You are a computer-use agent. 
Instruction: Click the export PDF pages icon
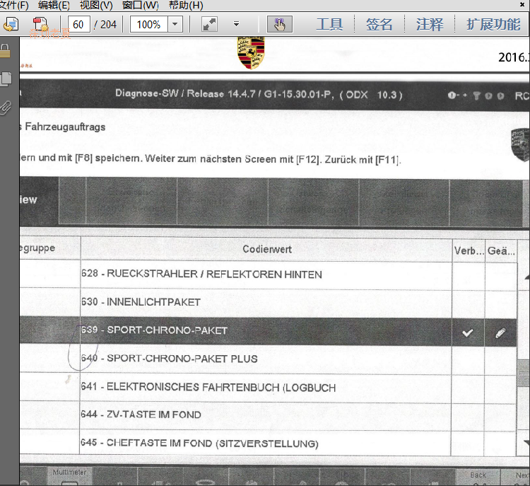pos(40,24)
